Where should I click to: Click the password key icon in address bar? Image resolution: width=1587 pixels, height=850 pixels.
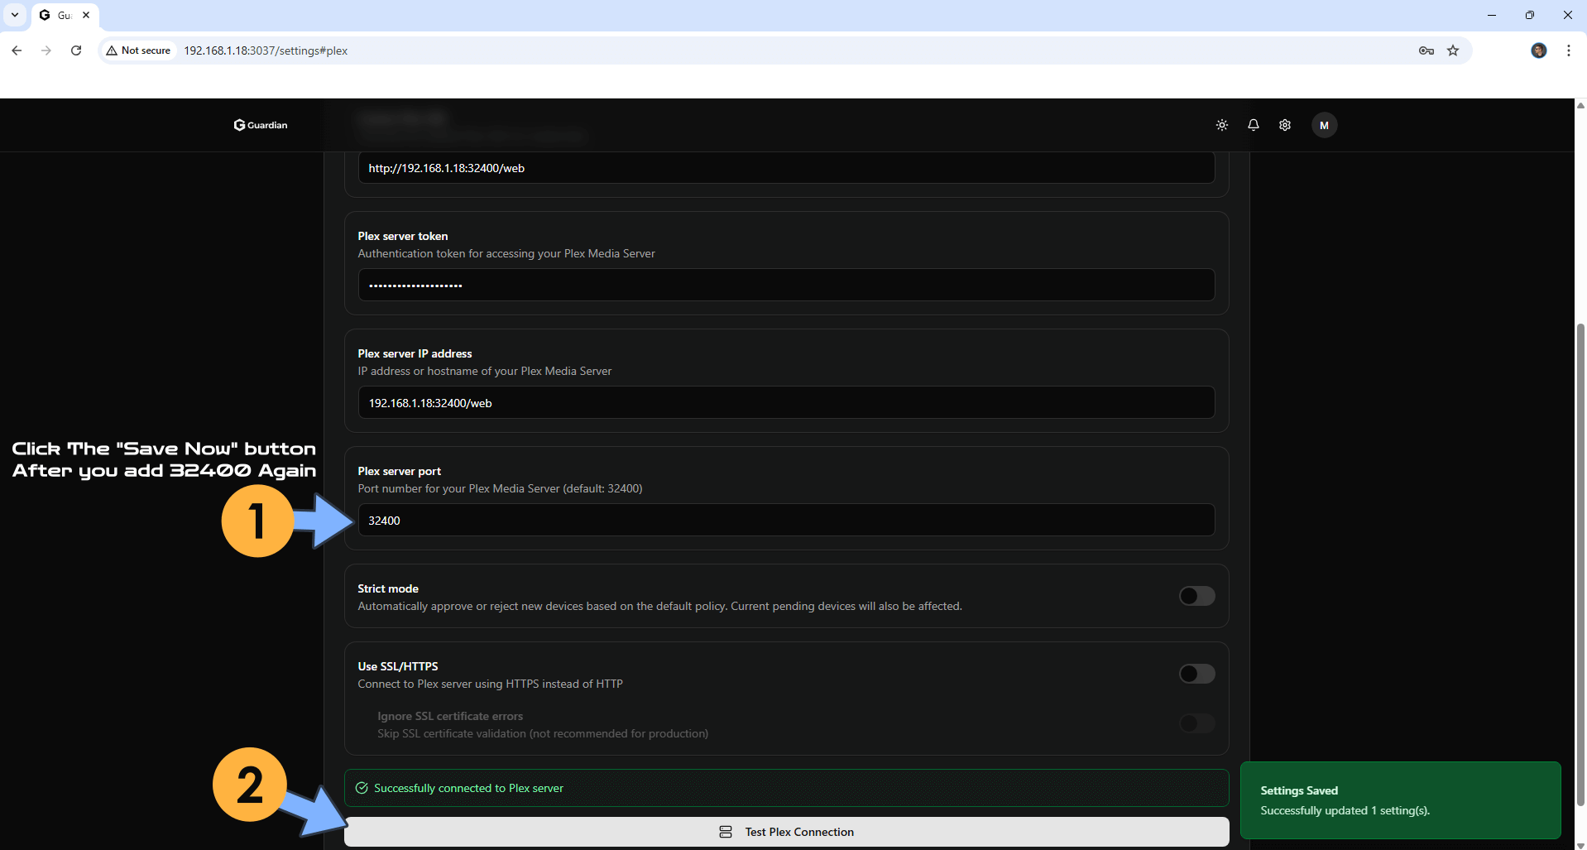[x=1426, y=50]
